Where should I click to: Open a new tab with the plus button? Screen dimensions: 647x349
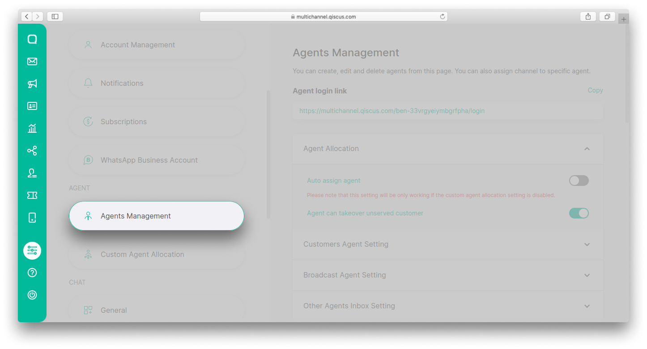(x=624, y=19)
